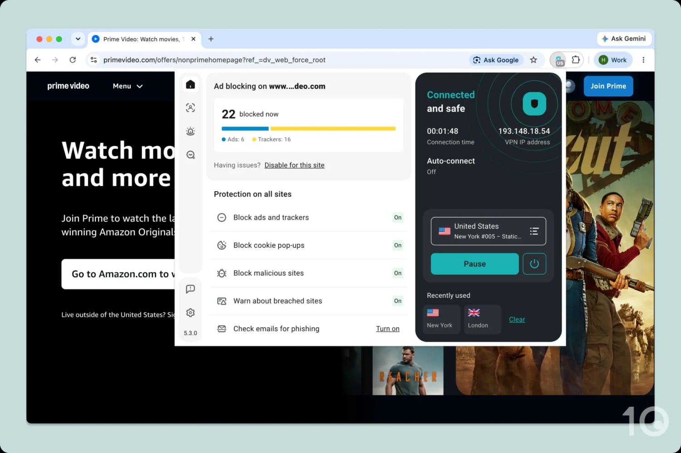The image size is (681, 453).
Task: Open the alternative ID icon in sidebar
Action: (x=190, y=108)
